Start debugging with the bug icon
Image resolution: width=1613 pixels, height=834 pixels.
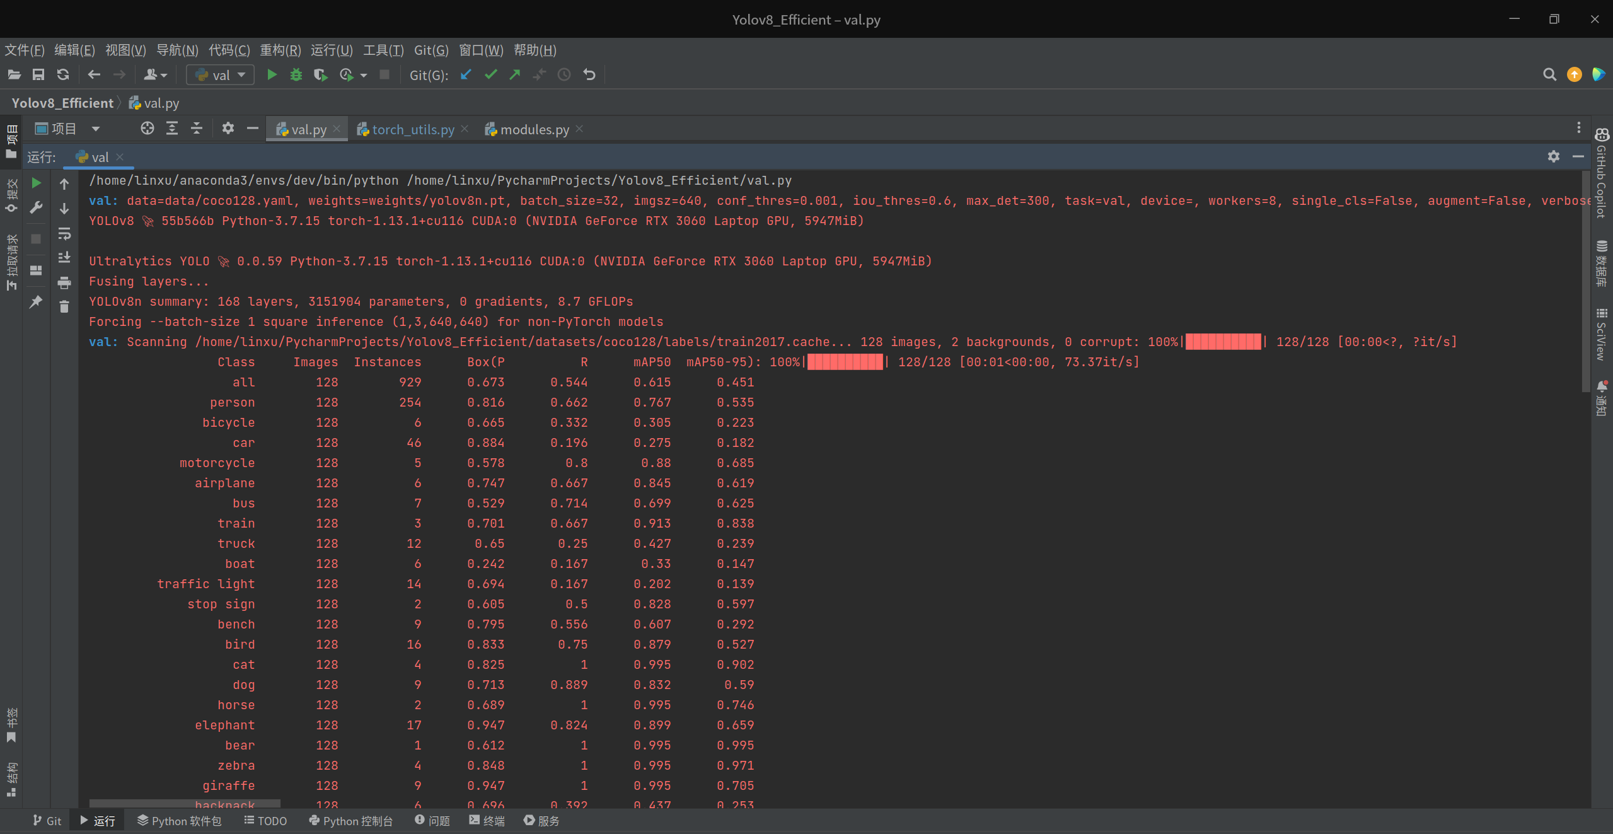pyautogui.click(x=296, y=75)
